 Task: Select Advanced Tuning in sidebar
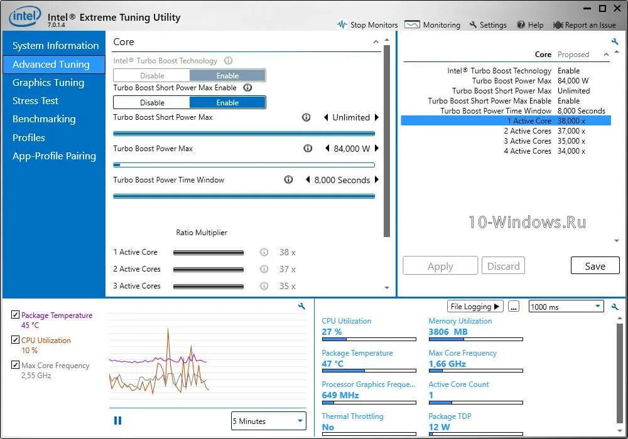[x=53, y=65]
